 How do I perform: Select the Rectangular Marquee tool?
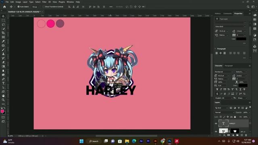pyautogui.click(x=3, y=21)
